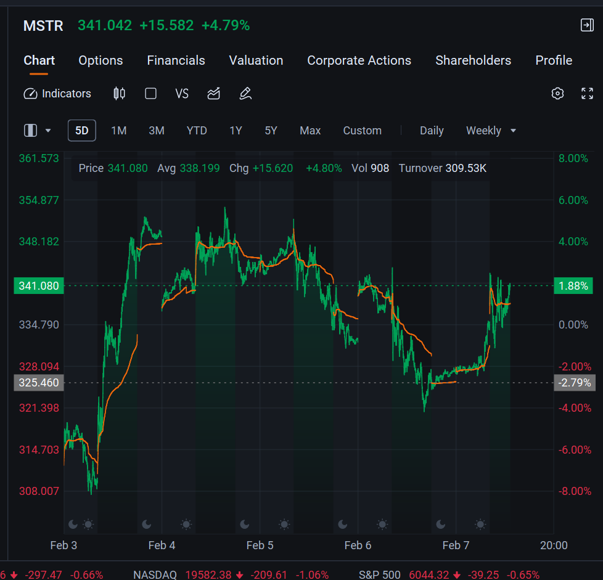Expand the interval dropdown arrow after Weekly
Image resolution: width=603 pixels, height=580 pixels.
pyautogui.click(x=513, y=131)
